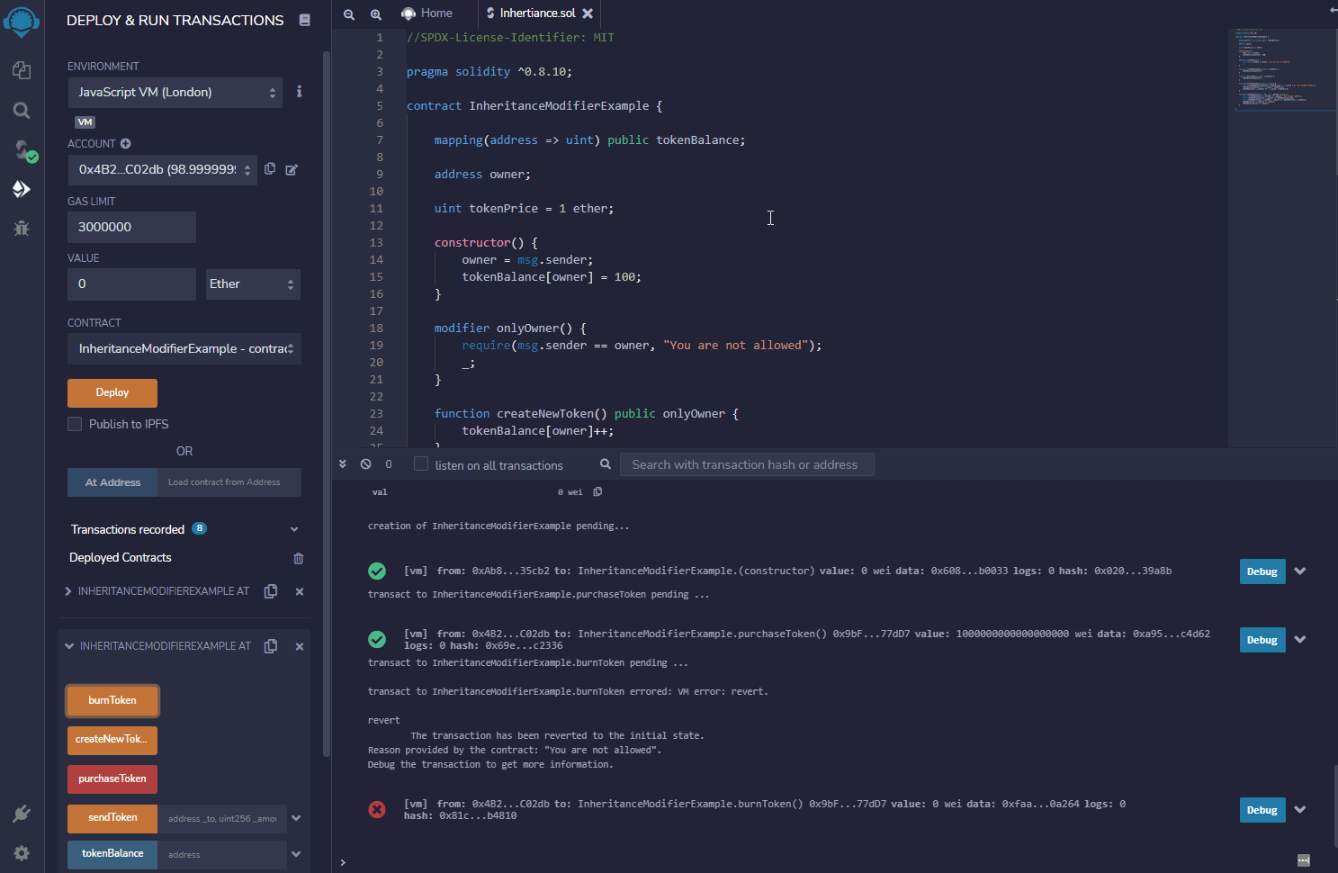Viewport: 1338px width, 873px height.
Task: Open the Account selector dropdown
Action: tap(163, 169)
